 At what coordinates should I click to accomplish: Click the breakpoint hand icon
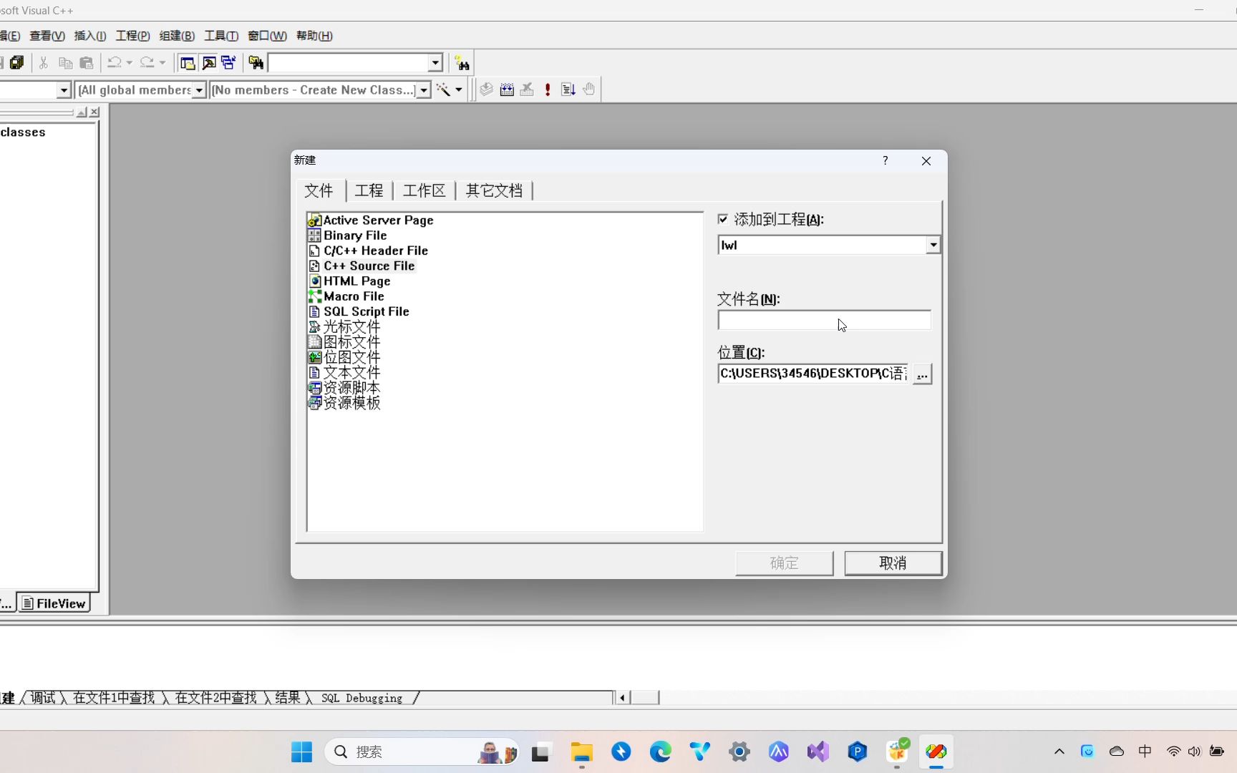tap(589, 89)
